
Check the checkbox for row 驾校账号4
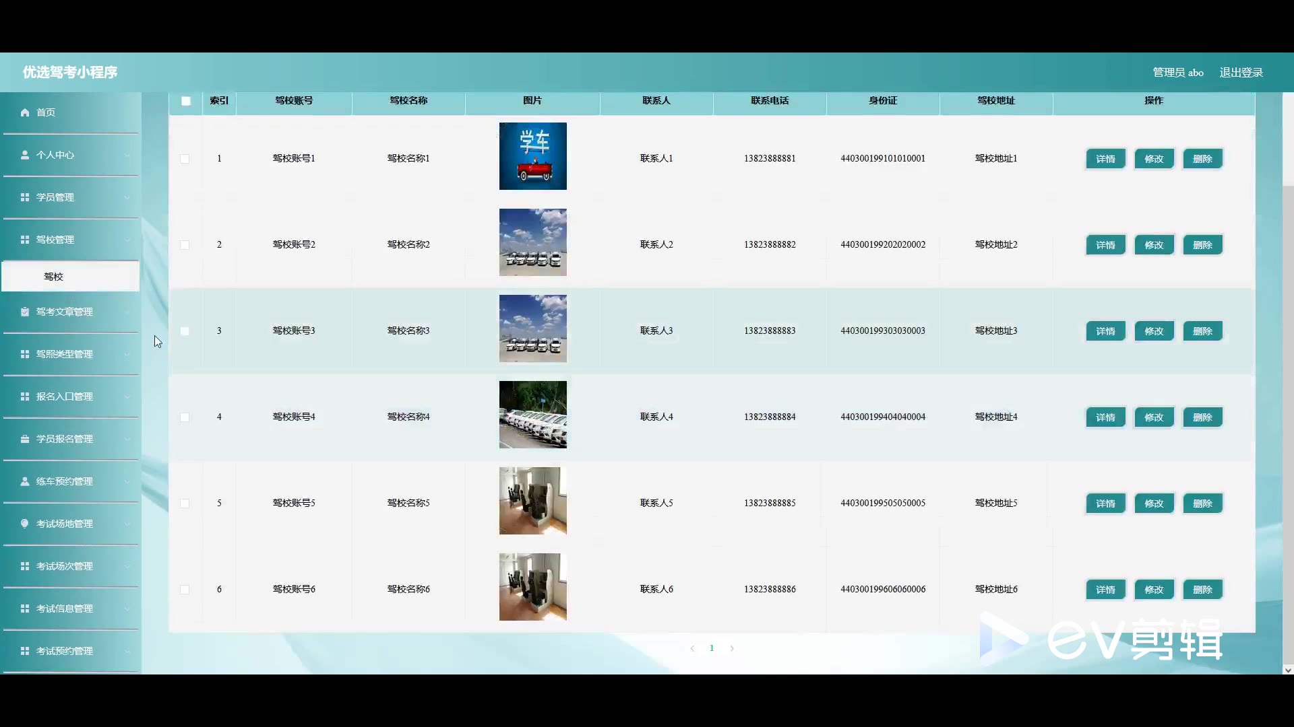coord(185,417)
